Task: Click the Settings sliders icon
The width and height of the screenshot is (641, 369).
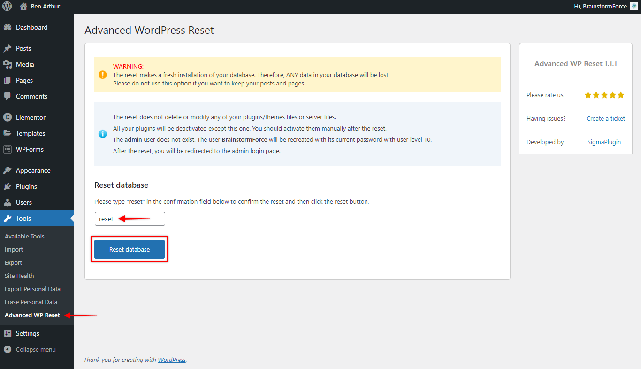Action: (x=8, y=333)
